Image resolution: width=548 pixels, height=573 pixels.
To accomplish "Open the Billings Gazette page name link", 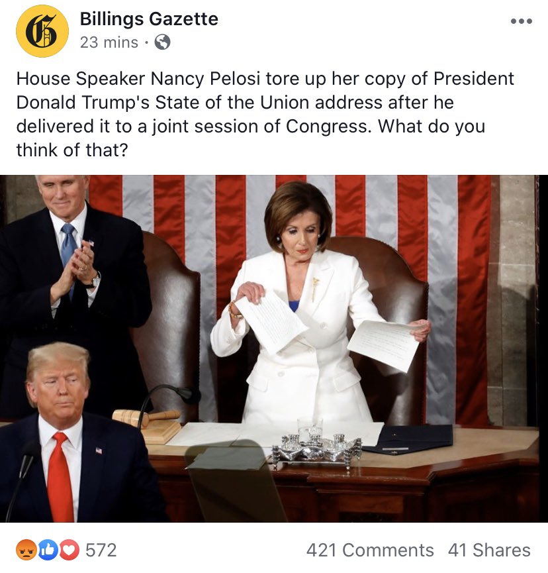I will coord(149,19).
